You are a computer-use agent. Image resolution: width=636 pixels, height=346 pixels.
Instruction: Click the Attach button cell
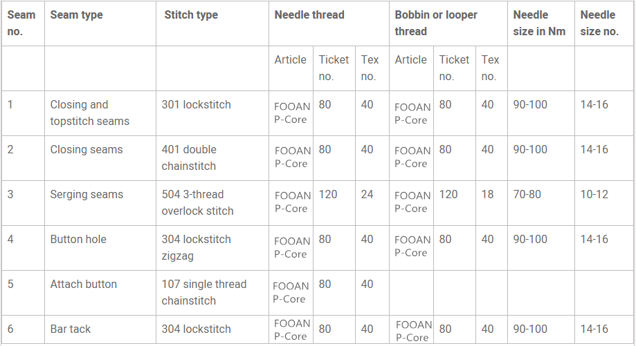100,293
